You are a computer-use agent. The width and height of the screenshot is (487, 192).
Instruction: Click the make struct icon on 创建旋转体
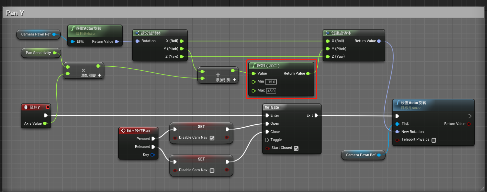pos(328,33)
